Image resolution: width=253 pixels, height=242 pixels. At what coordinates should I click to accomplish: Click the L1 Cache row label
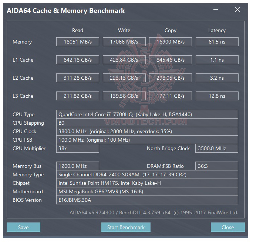23,60
